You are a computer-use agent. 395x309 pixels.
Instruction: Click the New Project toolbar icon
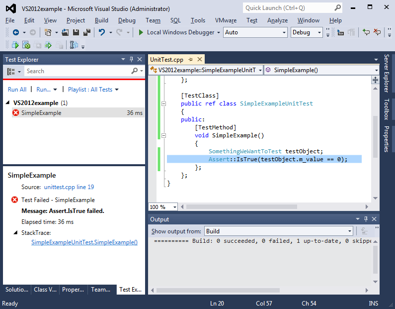[x=48, y=32]
